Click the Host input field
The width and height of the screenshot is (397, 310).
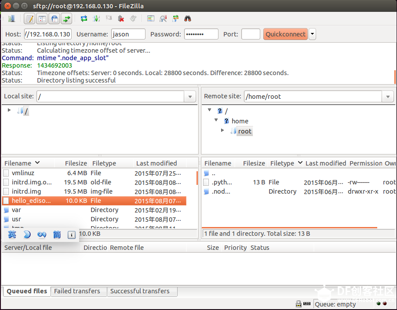[x=48, y=34]
